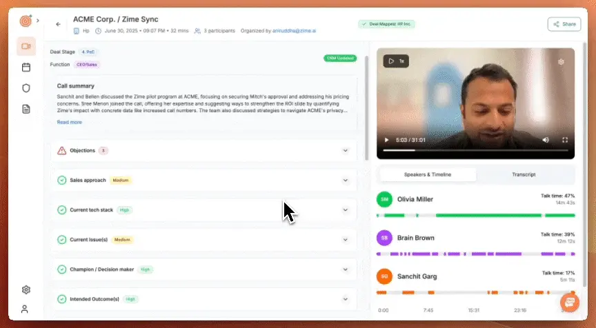Click the Olivia Miller speaker name
The height and width of the screenshot is (328, 596).
[415, 199]
